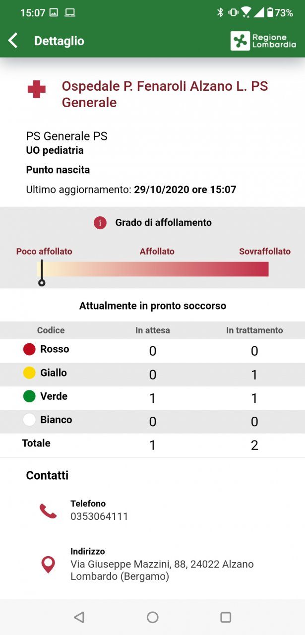Screen dimensions: 305x635
Task: Tap the Bianco white code dot
Action: 29,420
